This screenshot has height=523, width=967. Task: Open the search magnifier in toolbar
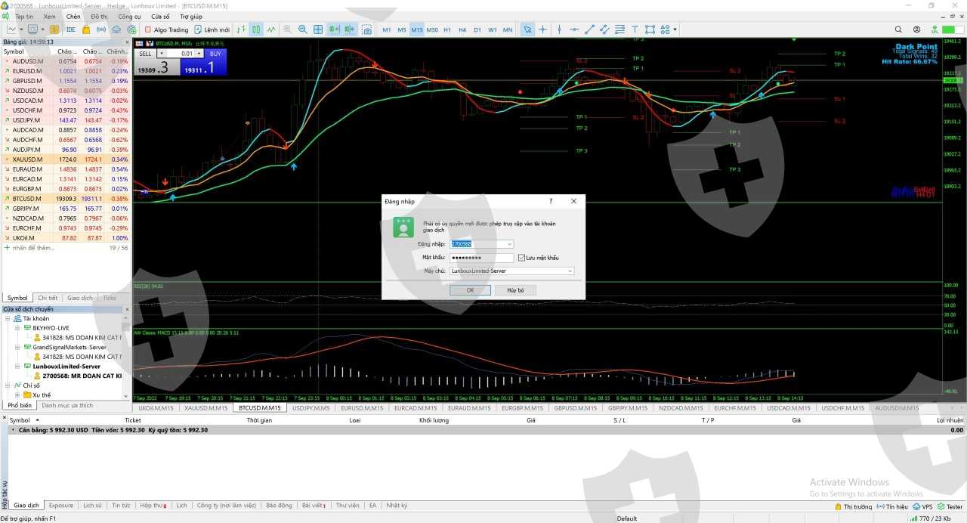coord(916,29)
